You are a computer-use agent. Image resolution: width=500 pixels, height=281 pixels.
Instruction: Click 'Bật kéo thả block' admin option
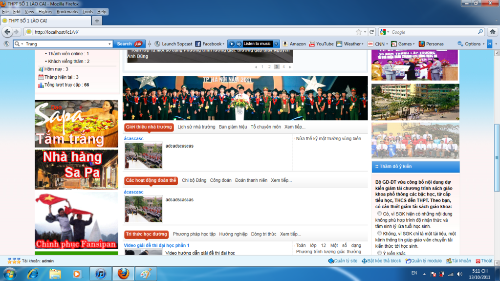[381, 261]
